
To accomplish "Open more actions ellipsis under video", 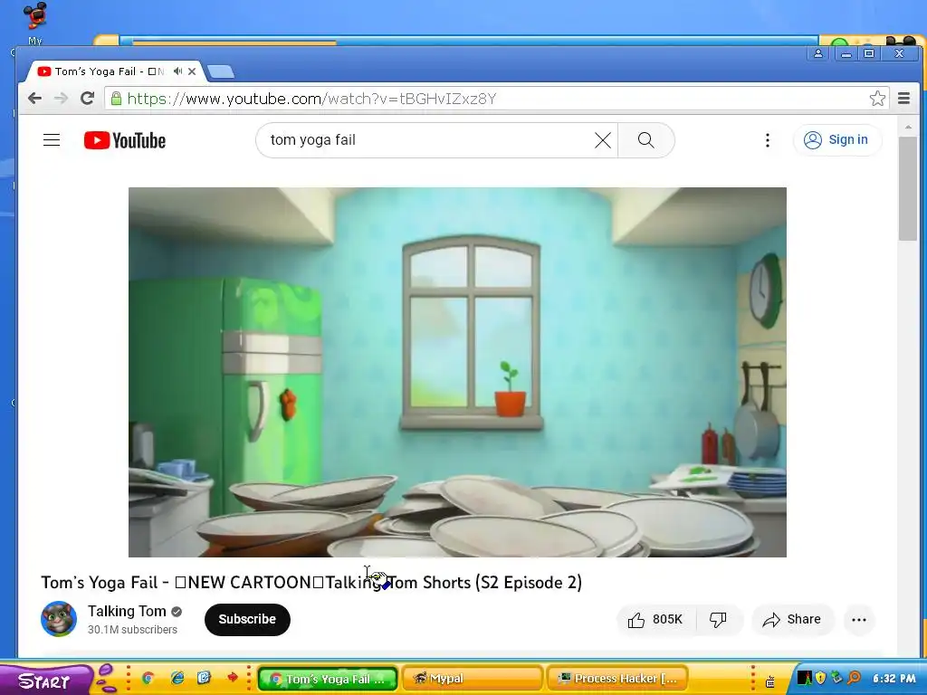I will pyautogui.click(x=858, y=619).
